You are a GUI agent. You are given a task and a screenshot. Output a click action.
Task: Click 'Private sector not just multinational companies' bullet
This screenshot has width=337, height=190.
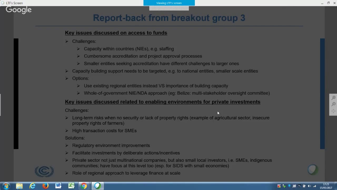point(172,163)
